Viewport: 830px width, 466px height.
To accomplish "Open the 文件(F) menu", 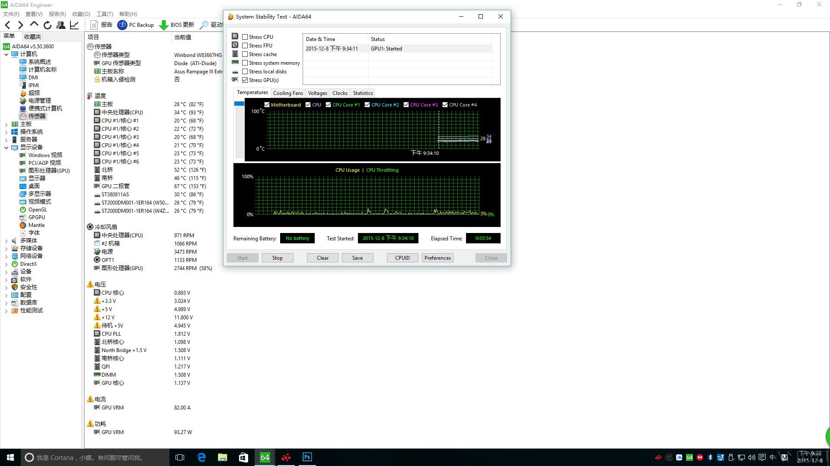I will tap(11, 14).
